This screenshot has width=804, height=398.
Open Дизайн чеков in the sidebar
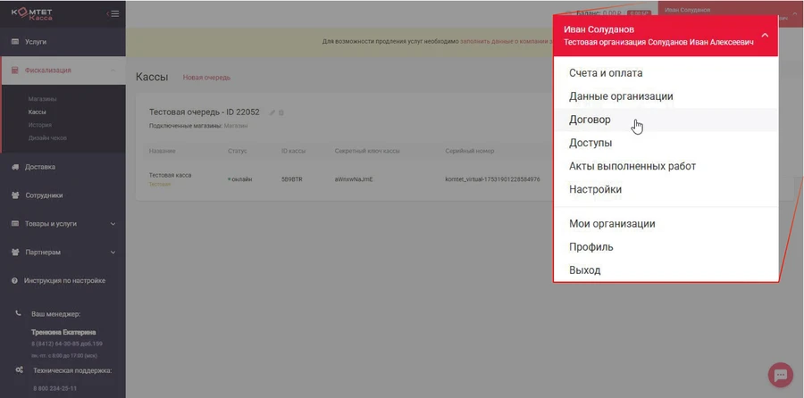click(46, 138)
